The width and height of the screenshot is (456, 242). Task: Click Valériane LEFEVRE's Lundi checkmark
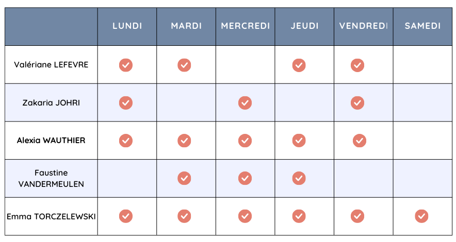coord(126,65)
